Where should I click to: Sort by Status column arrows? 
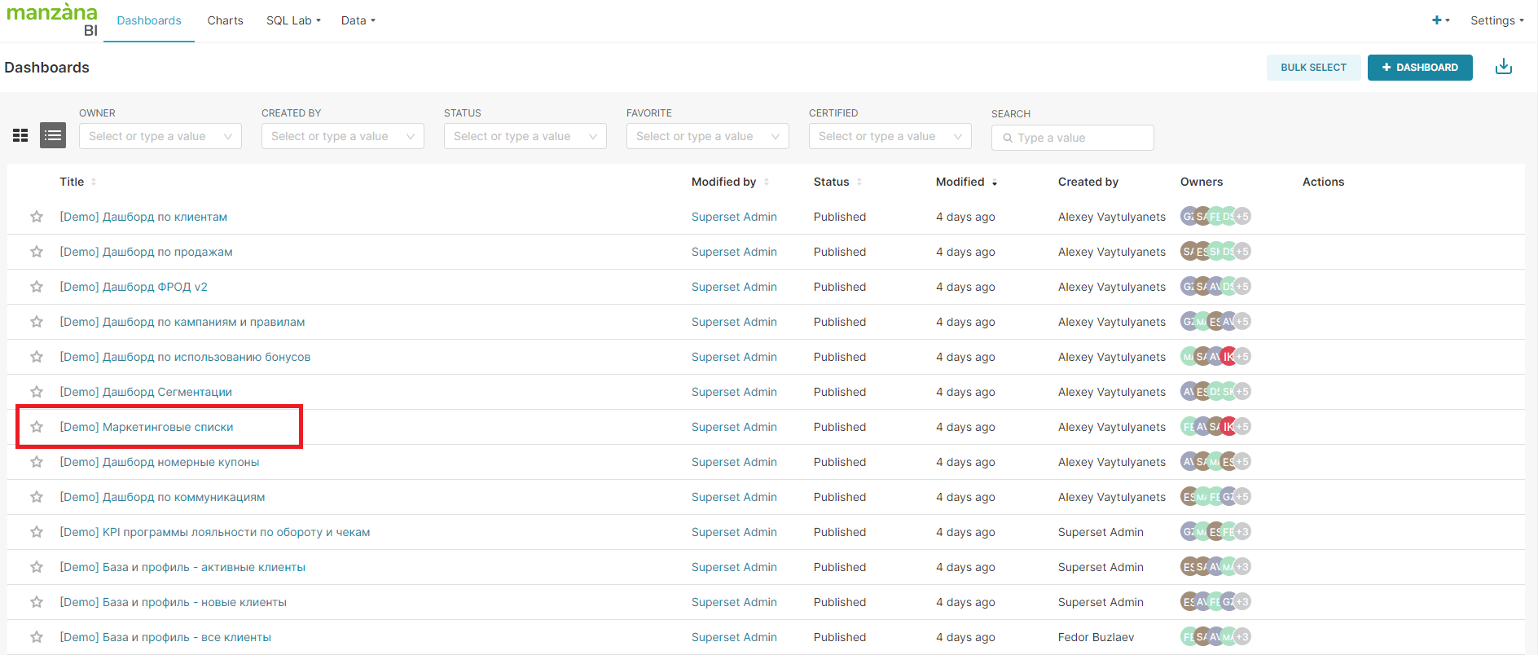859,182
